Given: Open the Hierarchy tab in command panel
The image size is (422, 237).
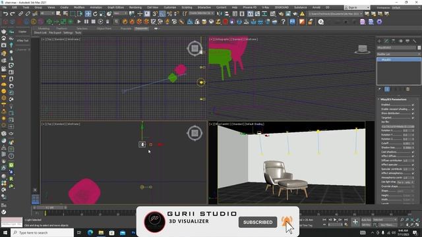Looking at the screenshot, I should click(x=393, y=41).
